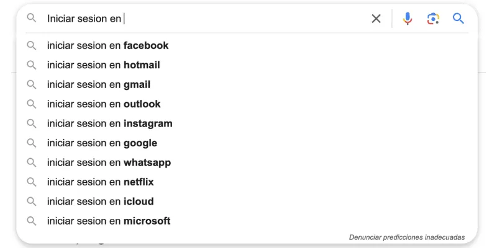Image resolution: width=497 pixels, height=248 pixels.
Task: Click magnifier icon beside netflix suggestion
Action: [x=31, y=182]
